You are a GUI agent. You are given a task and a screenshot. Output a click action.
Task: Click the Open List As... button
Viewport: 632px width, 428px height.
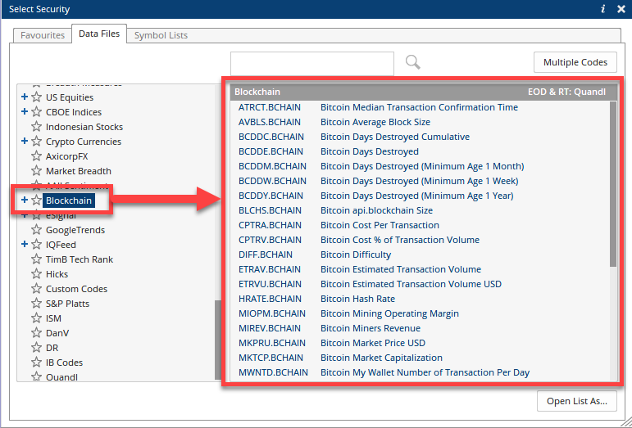[x=577, y=401]
